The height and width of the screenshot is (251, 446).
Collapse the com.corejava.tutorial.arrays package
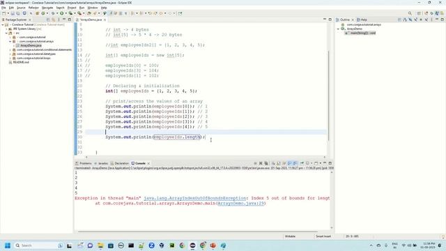(10, 41)
